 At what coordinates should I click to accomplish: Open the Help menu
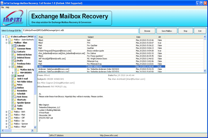tap(7, 7)
